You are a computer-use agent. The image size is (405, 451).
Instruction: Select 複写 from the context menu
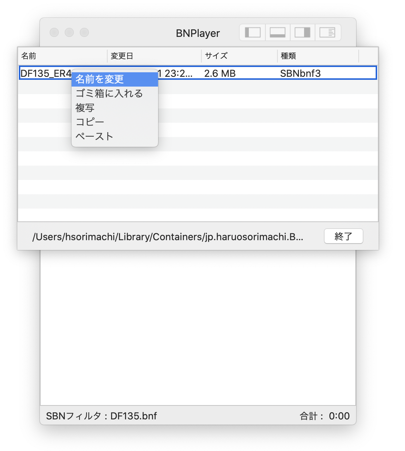[115, 108]
